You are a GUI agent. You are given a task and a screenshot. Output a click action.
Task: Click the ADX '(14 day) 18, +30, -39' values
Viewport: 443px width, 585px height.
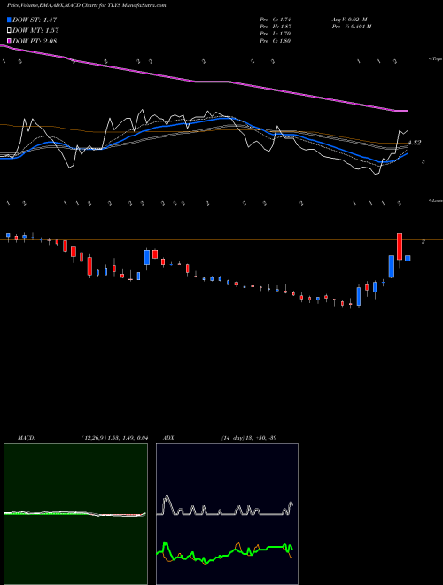point(248,438)
